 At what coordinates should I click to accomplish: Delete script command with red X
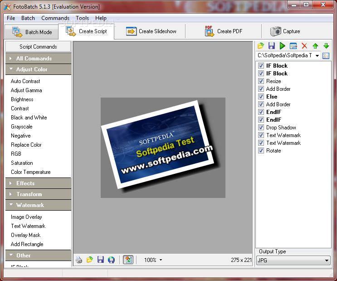(x=304, y=45)
